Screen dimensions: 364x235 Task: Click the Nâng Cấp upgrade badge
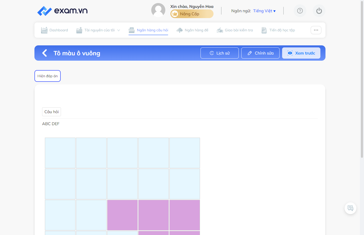(192, 14)
